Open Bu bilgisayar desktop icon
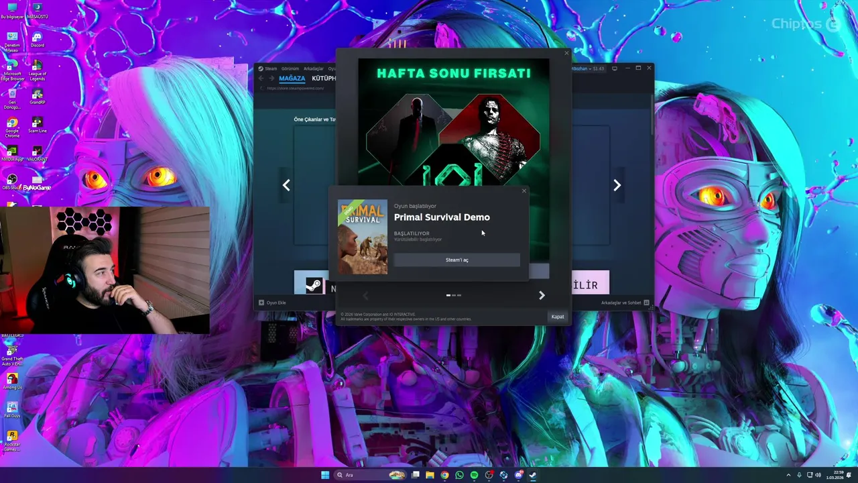858x483 pixels. [x=12, y=11]
